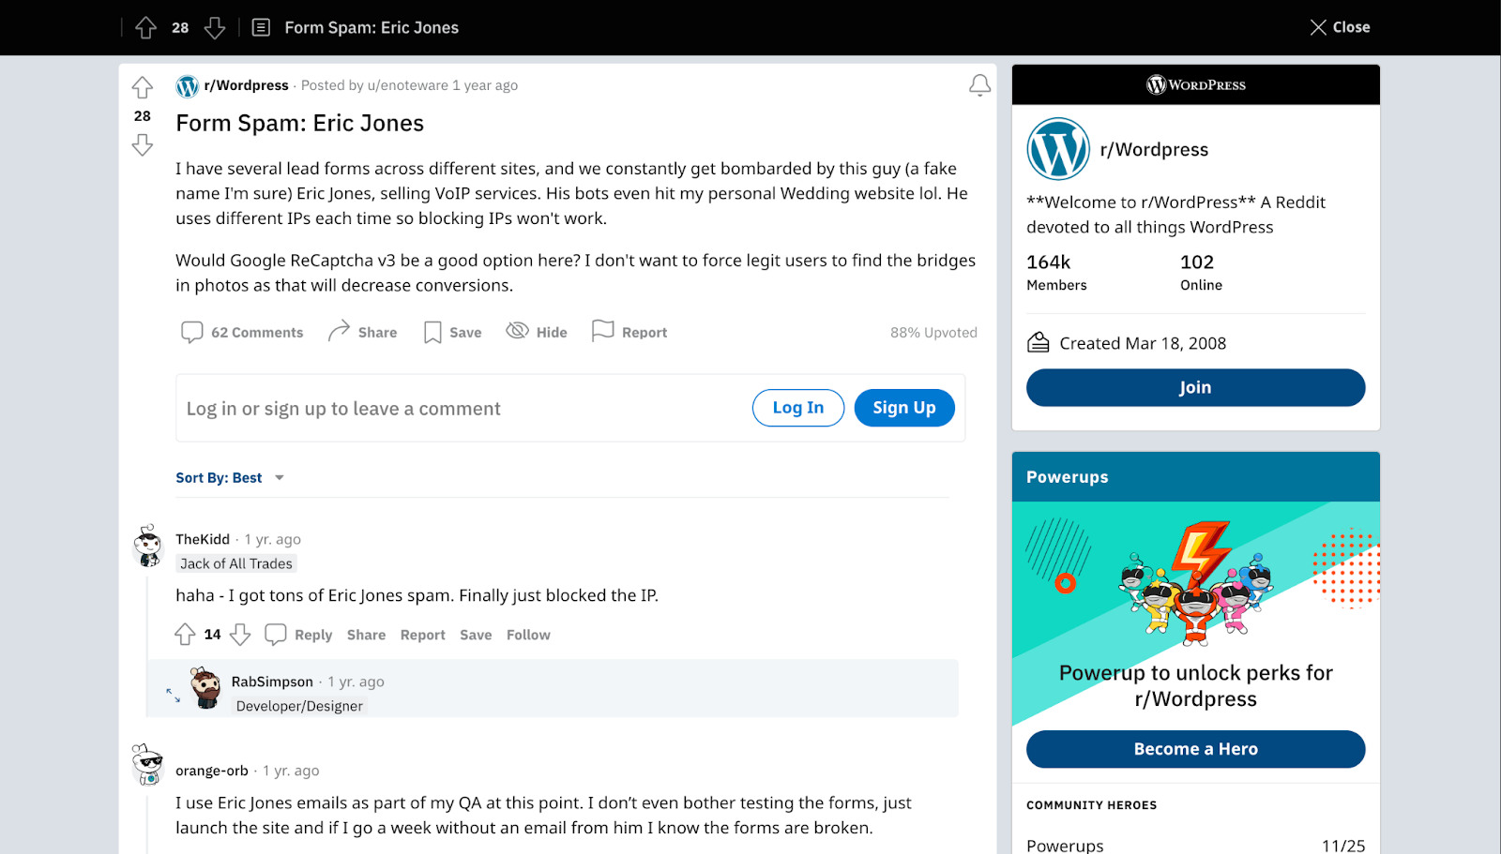Follow TheKidd's comment

tap(528, 635)
